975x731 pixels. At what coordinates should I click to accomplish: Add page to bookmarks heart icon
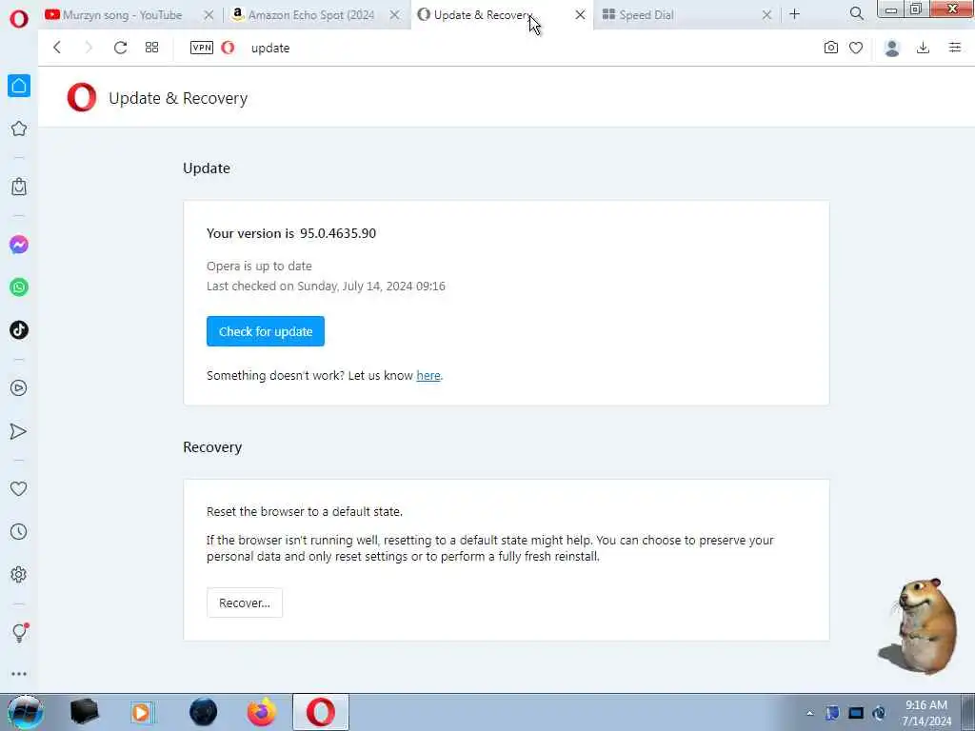click(856, 48)
